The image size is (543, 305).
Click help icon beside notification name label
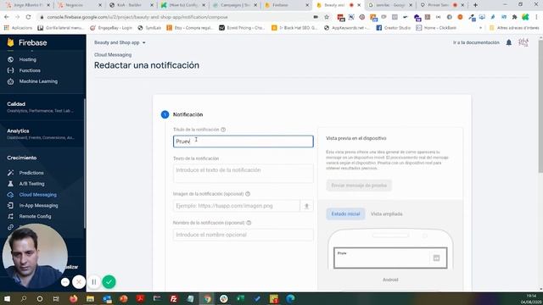(x=249, y=223)
